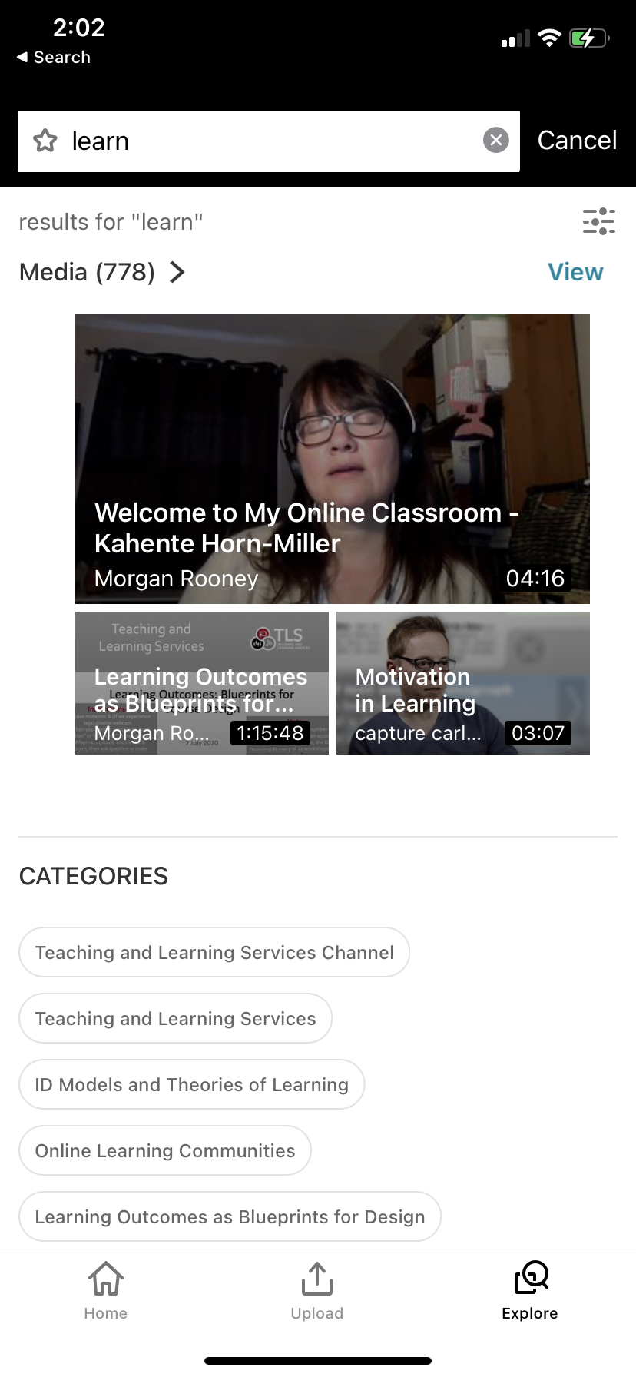This screenshot has height=1377, width=636.
Task: Select Learning Outcomes as Blueprints for Design
Action: [x=230, y=1216]
